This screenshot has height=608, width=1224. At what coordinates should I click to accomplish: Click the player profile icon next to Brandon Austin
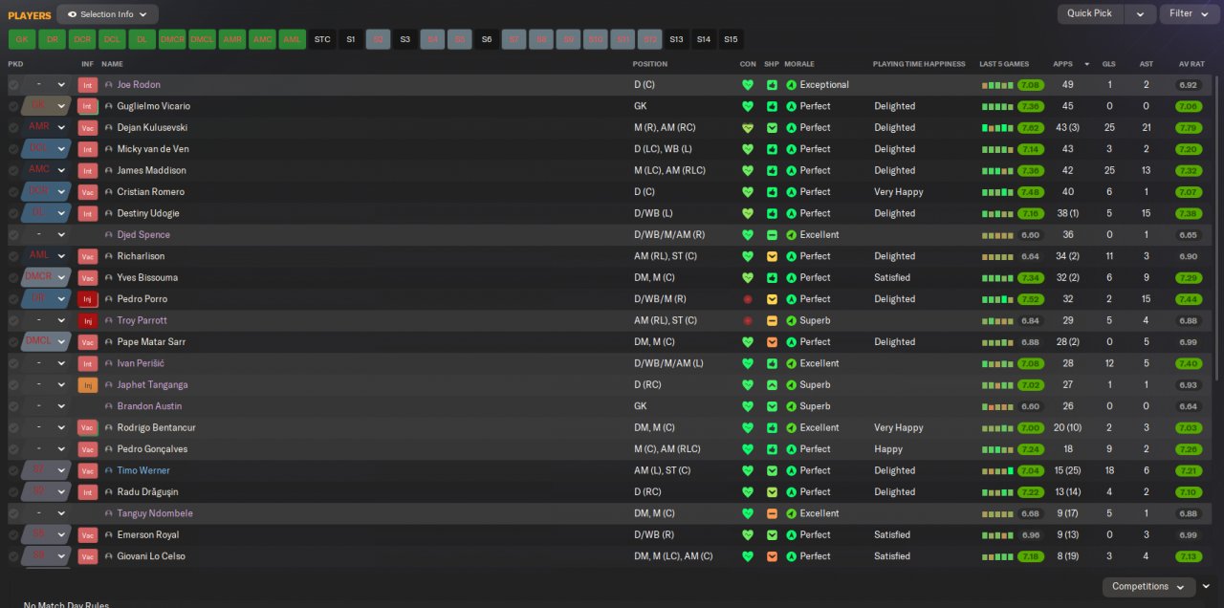click(109, 406)
